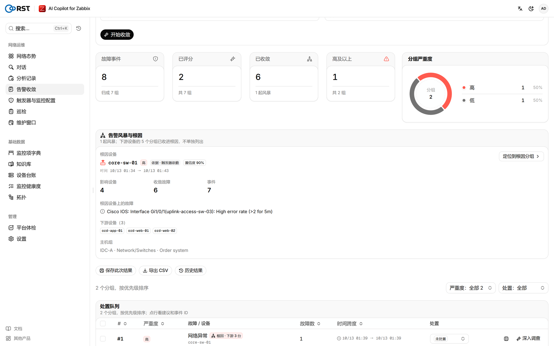Click the red dot beside 高 legend
Image resolution: width=554 pixels, height=346 pixels.
[x=464, y=87]
